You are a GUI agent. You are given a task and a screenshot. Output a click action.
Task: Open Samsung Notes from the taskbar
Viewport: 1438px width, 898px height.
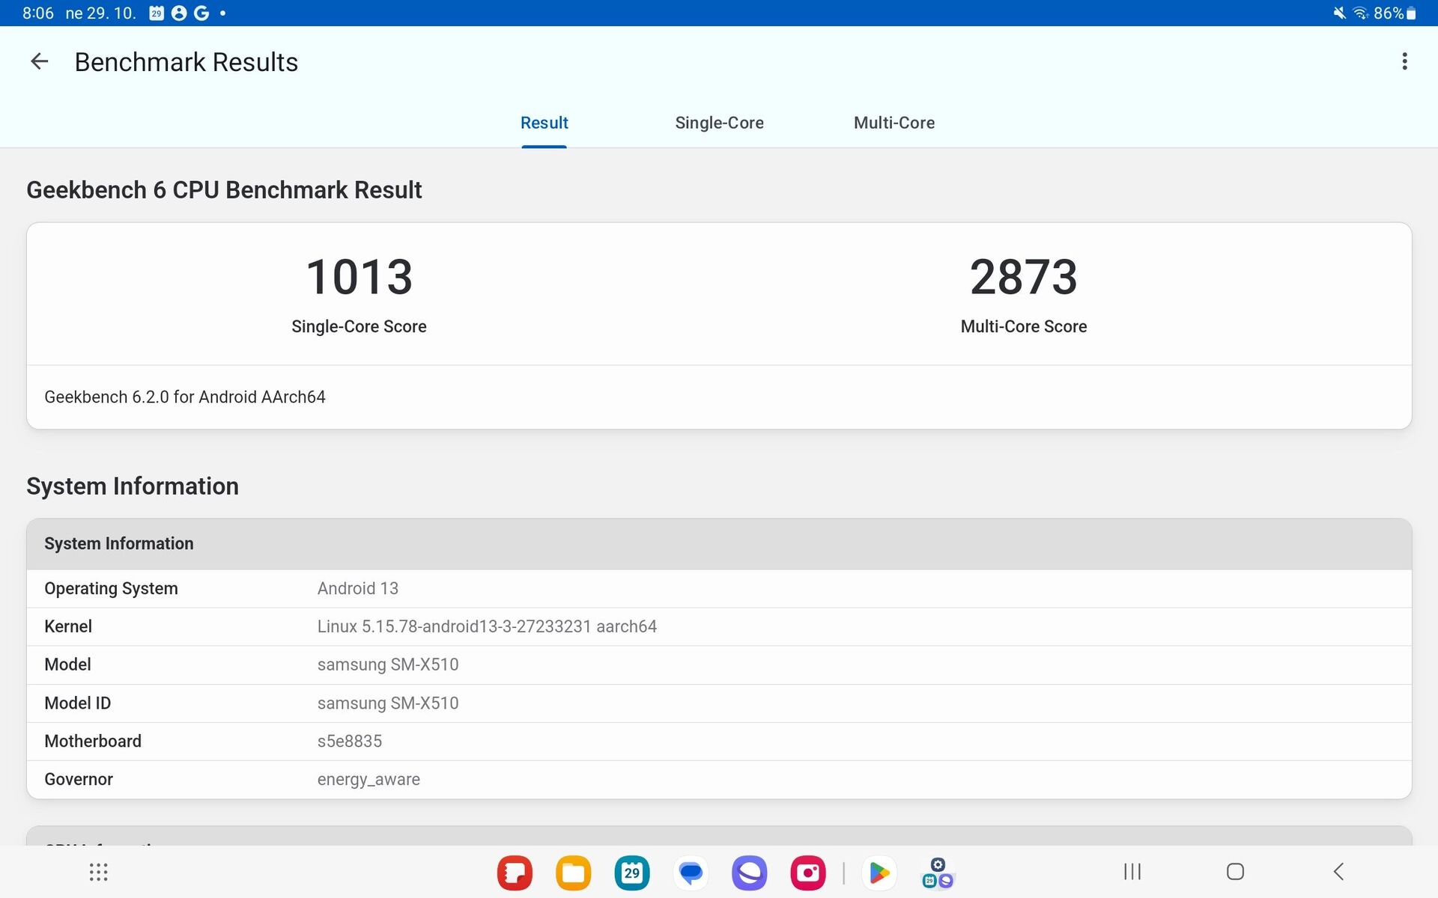coord(515,873)
